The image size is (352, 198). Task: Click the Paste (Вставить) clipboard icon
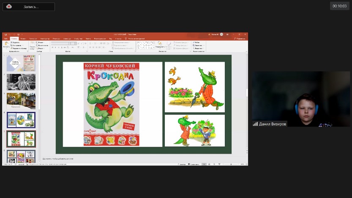tap(6, 44)
